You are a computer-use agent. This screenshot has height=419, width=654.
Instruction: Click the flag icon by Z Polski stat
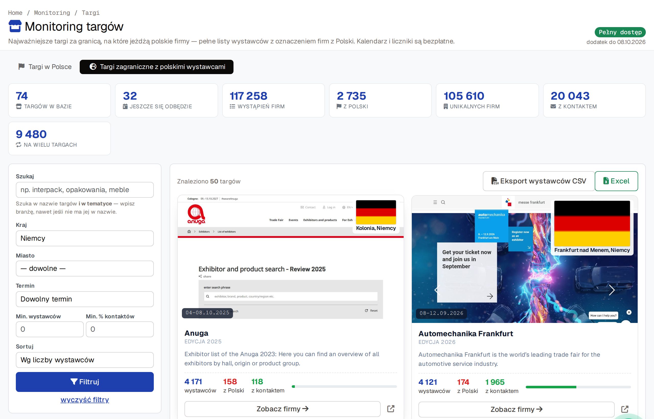point(339,106)
